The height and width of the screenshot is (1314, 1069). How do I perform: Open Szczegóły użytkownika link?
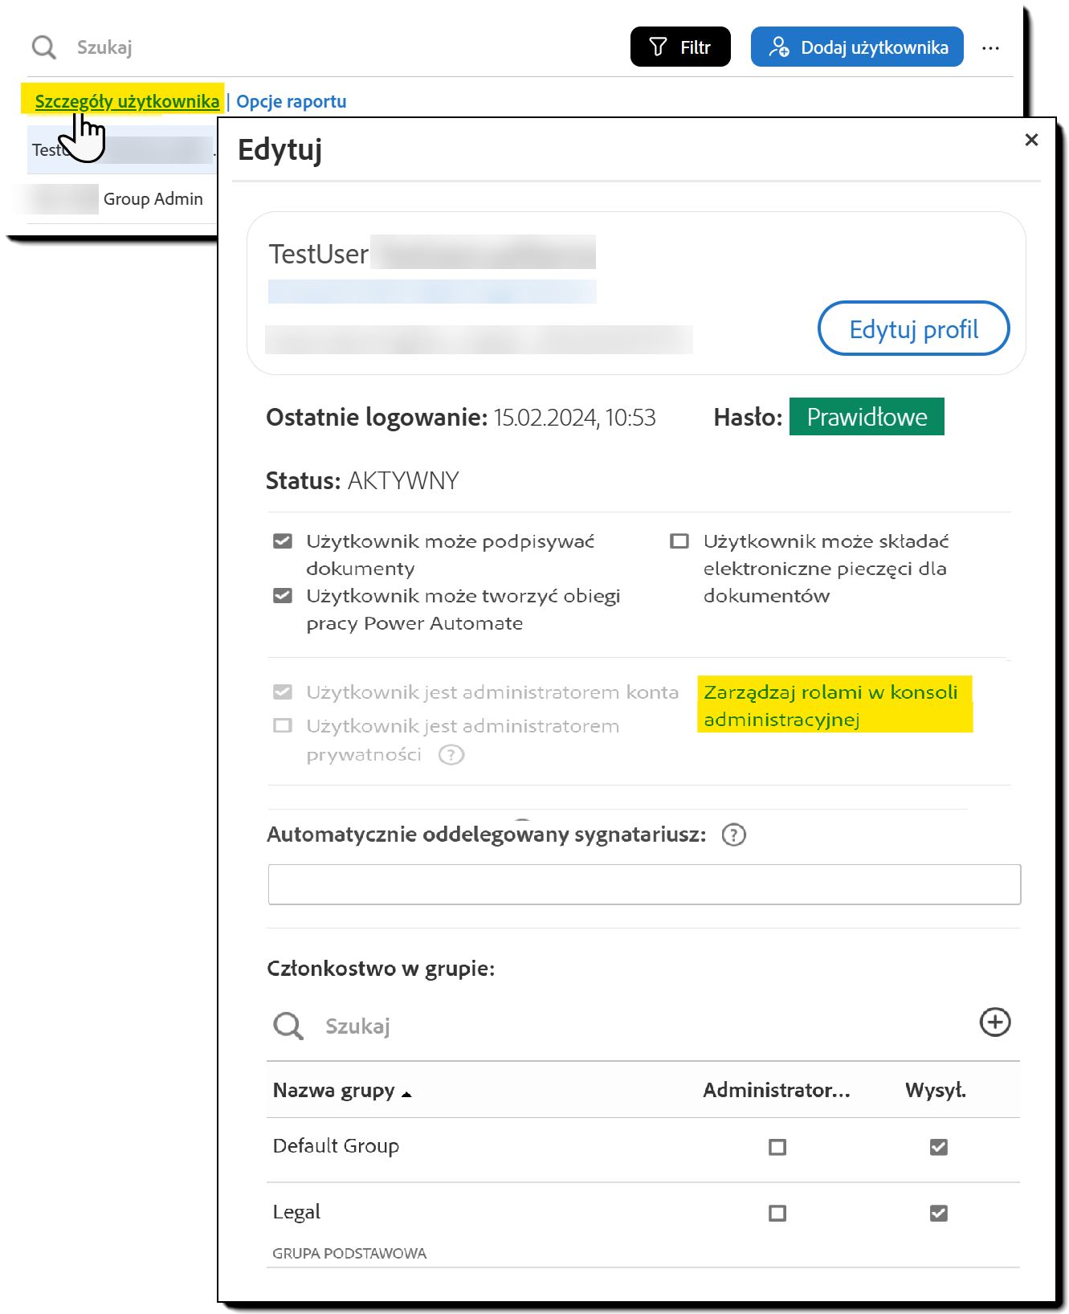(127, 101)
